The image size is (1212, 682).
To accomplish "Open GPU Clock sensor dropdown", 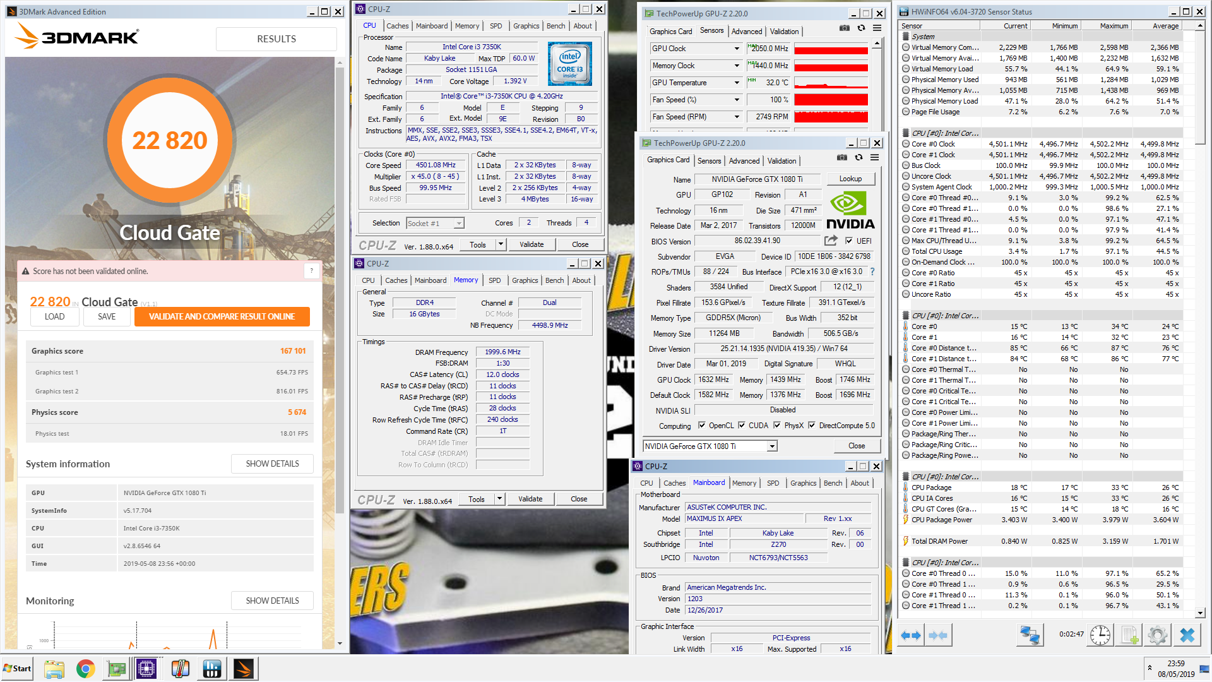I will (737, 49).
